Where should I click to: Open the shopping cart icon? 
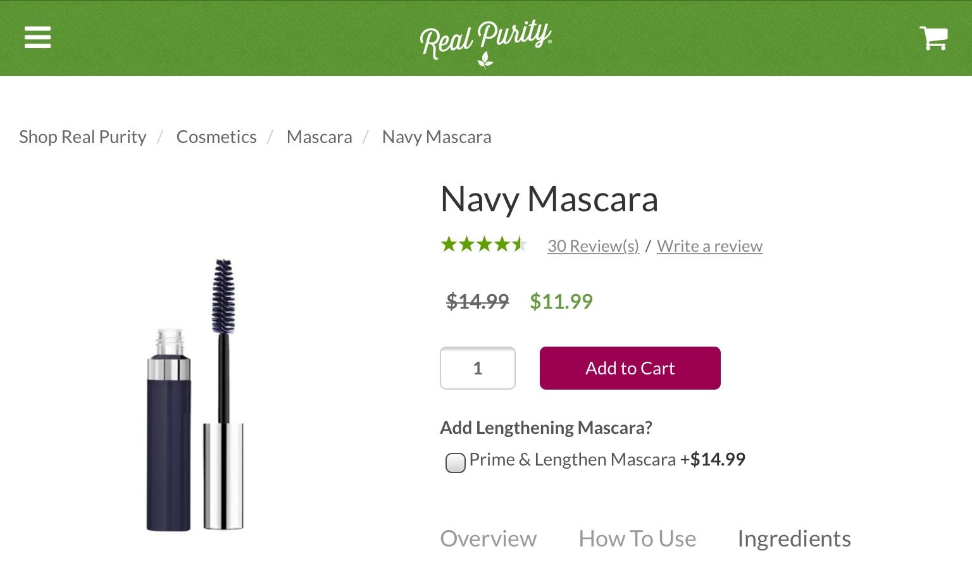click(x=933, y=38)
